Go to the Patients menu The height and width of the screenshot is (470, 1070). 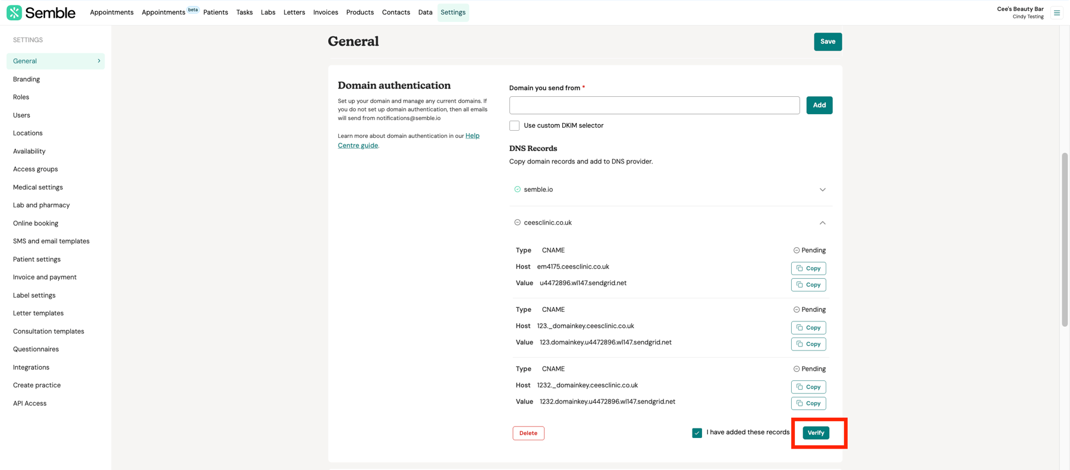click(216, 12)
